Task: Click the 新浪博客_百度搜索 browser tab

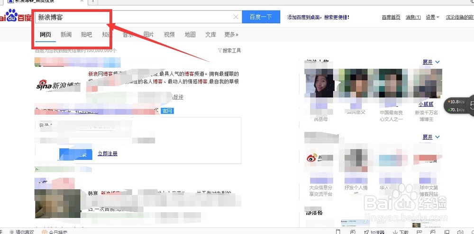Action: point(46,1)
